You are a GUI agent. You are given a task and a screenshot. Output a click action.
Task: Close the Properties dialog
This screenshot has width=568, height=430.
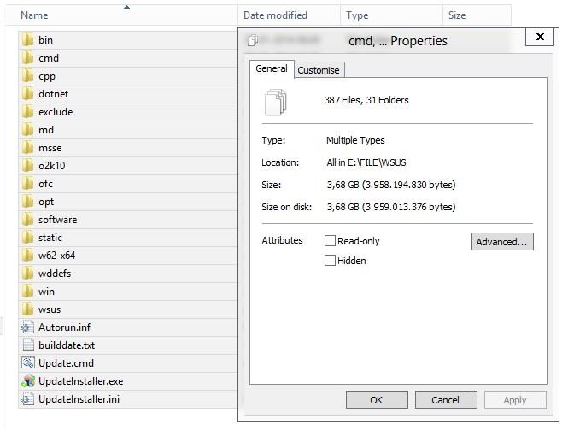[540, 37]
